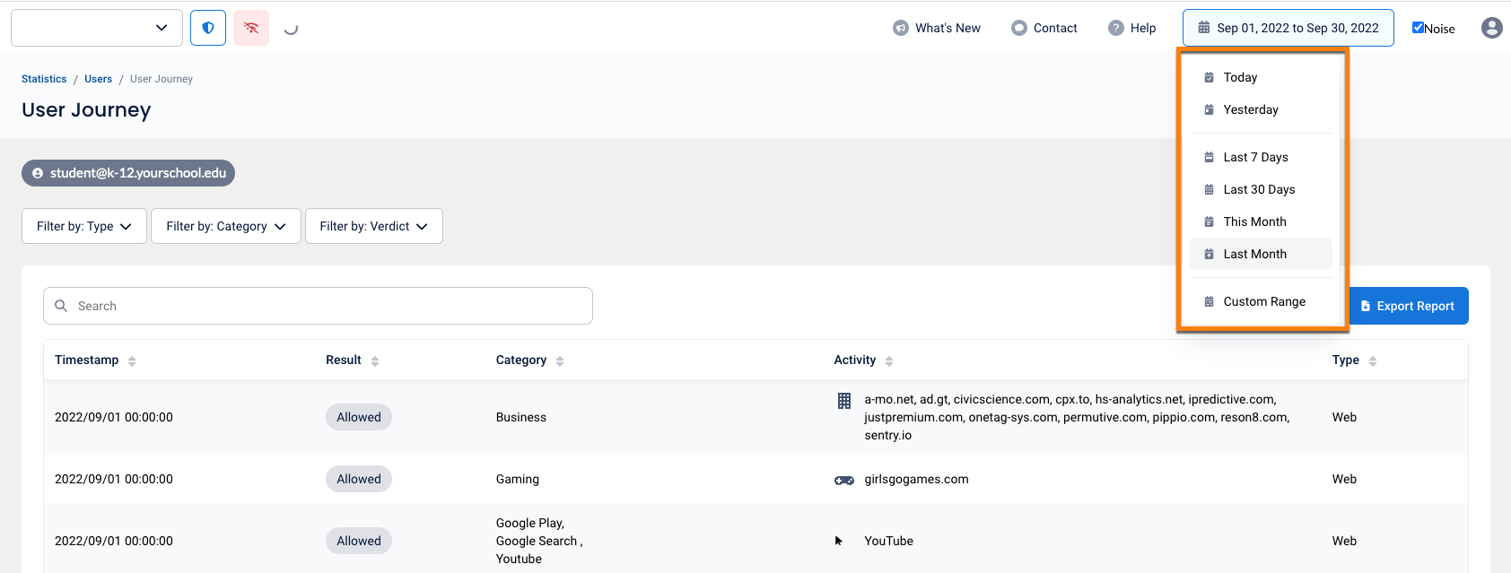Open the empty dropdown at top left
1511x573 pixels.
tap(97, 28)
